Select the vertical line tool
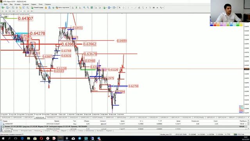The image size is (250, 141). point(128,7)
